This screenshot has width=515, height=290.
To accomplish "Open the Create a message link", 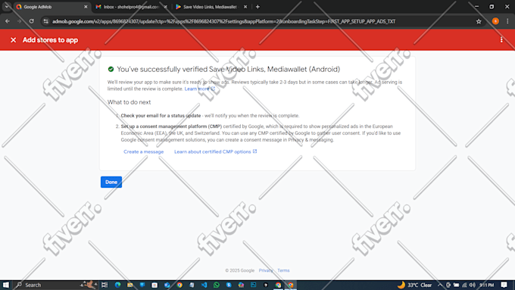I will (144, 151).
